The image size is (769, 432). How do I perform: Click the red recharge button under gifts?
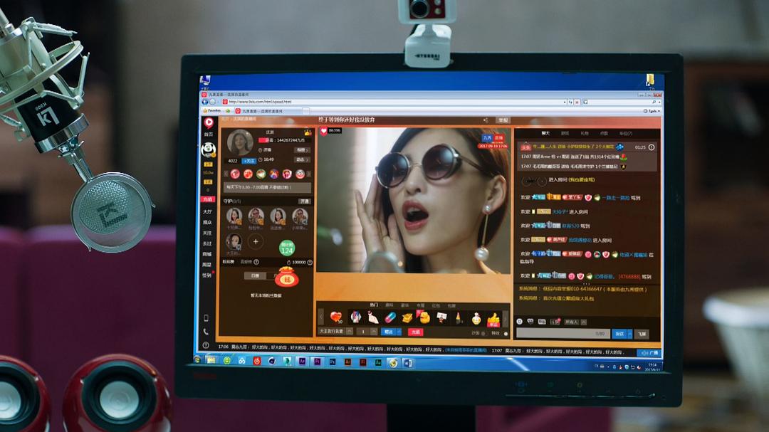415,332
